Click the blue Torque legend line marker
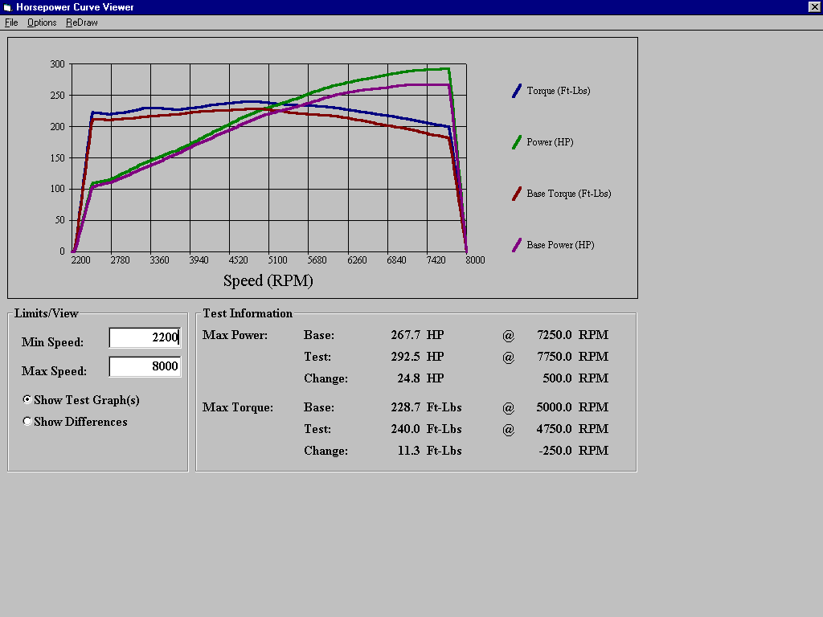823x617 pixels. pyautogui.click(x=517, y=91)
